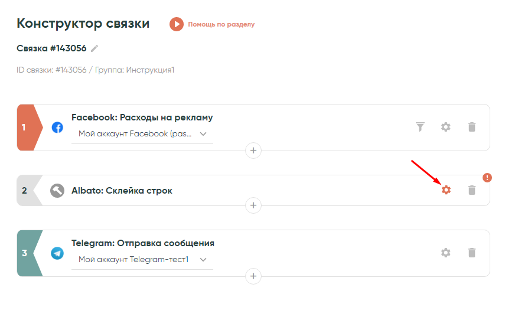Click the red error warning badge
The image size is (518, 317).
coord(487,177)
